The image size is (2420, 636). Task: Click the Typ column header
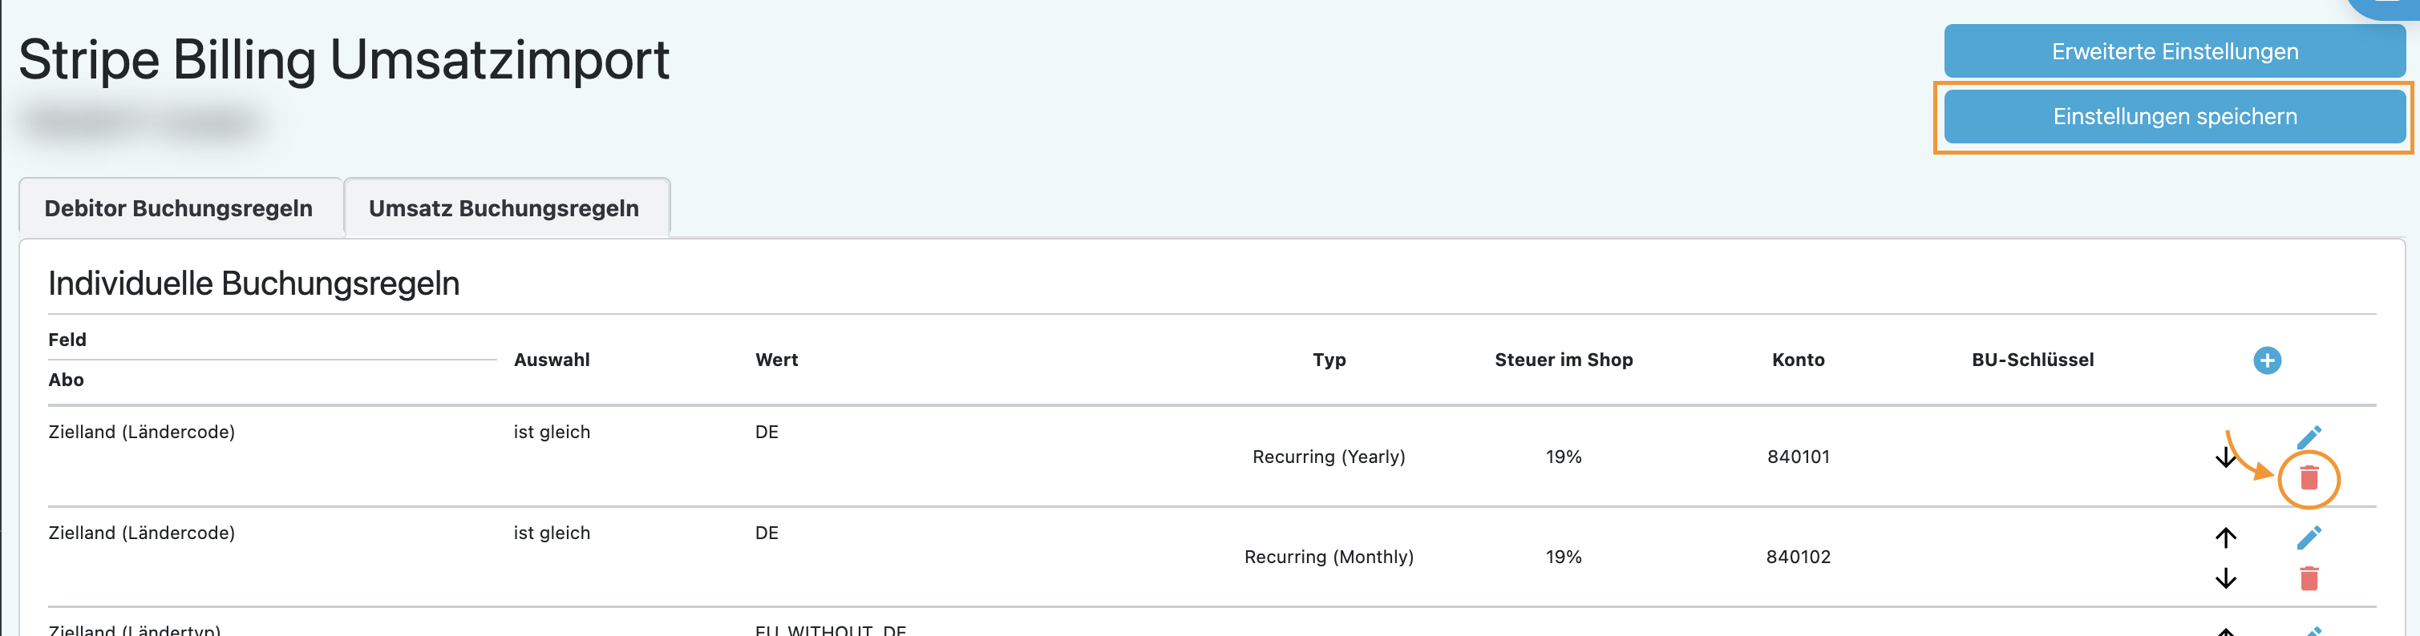tap(1329, 360)
